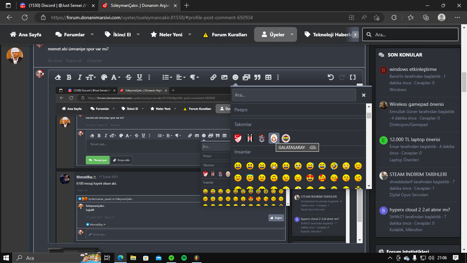
Task: Focus the forum search box
Action: pyautogui.click(x=410, y=35)
